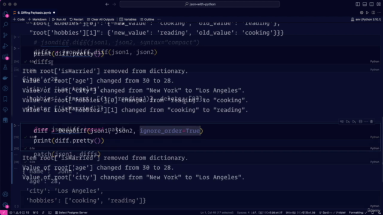The image size is (383, 215).
Task: Click Select Postgres Server in status bar
Action: point(71,213)
